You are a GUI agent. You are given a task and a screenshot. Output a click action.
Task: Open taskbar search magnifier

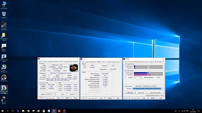(x=8, y=111)
